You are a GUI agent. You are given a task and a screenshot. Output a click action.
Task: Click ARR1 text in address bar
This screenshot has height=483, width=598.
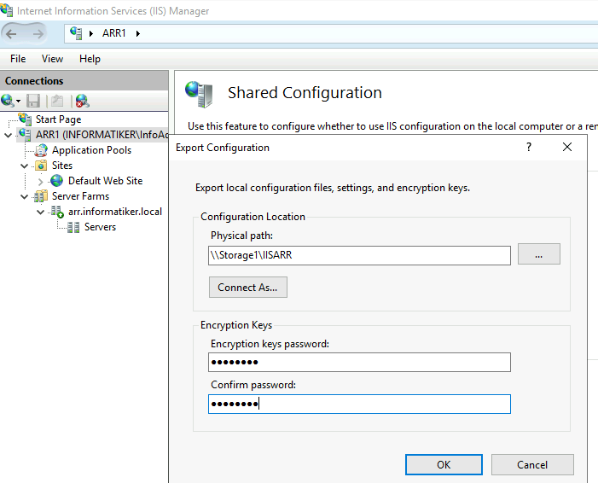coord(114,33)
